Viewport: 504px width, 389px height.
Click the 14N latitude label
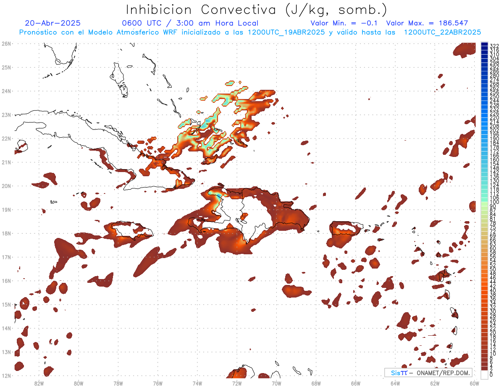tap(6, 328)
